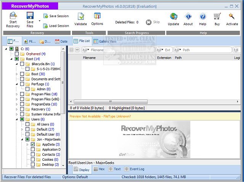Collapse the C: drive tree node

6,49
